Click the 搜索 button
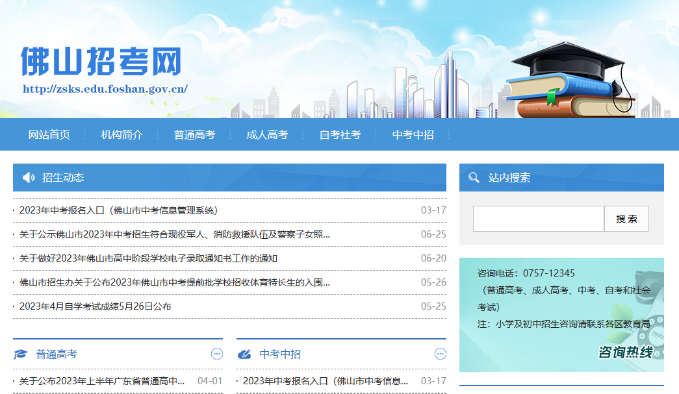The width and height of the screenshot is (679, 394). pyautogui.click(x=626, y=219)
